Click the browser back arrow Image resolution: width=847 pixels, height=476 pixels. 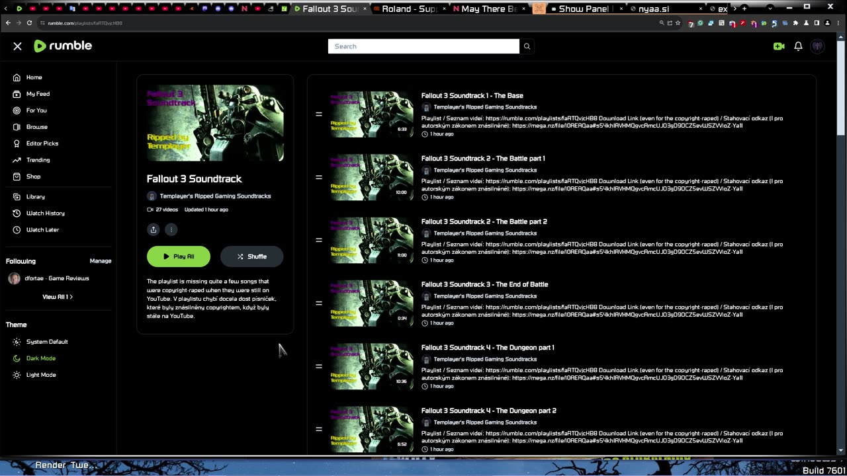tap(8, 23)
